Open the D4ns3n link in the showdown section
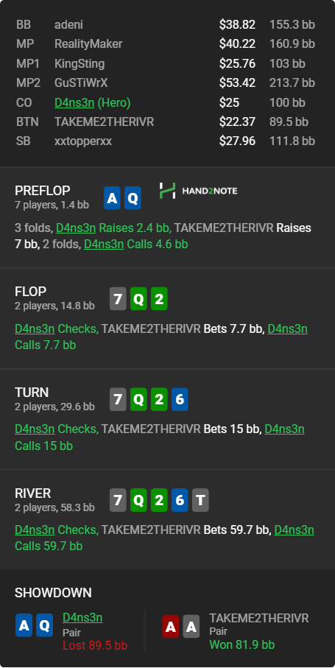 (82, 617)
